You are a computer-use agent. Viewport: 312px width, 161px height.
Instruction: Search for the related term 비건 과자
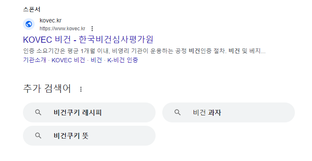coord(229,112)
